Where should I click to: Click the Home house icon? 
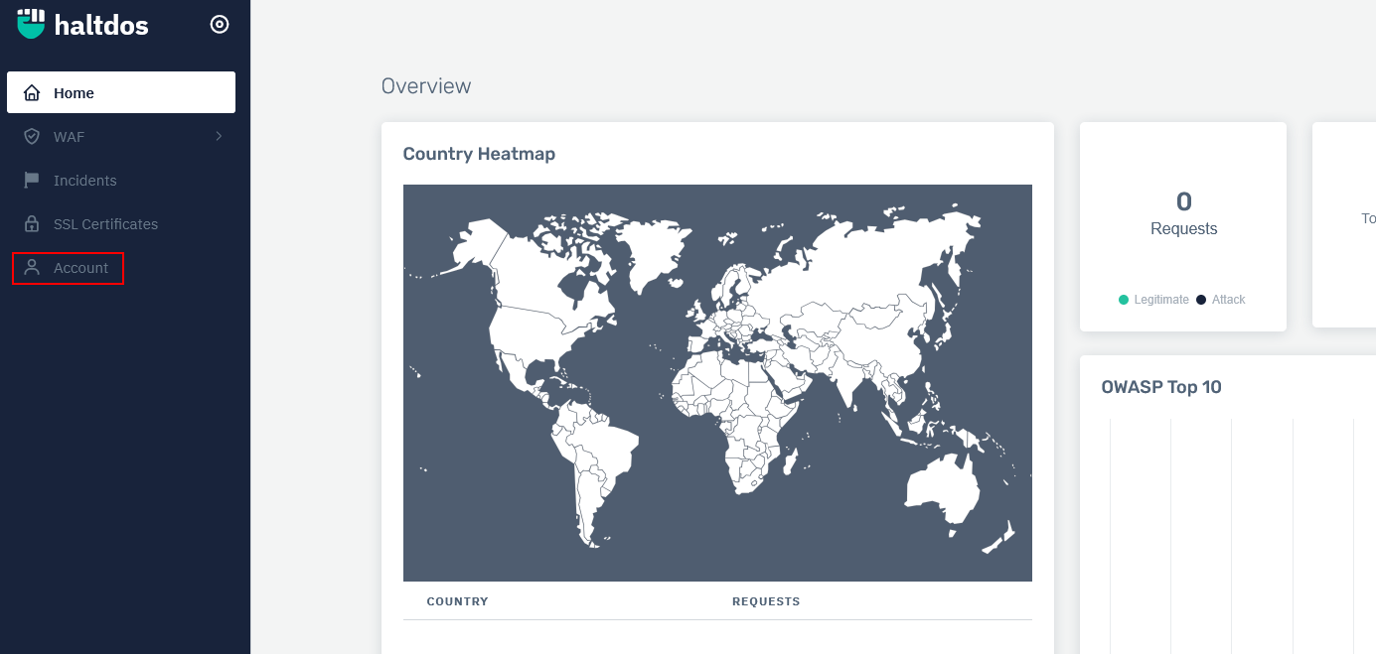(32, 93)
